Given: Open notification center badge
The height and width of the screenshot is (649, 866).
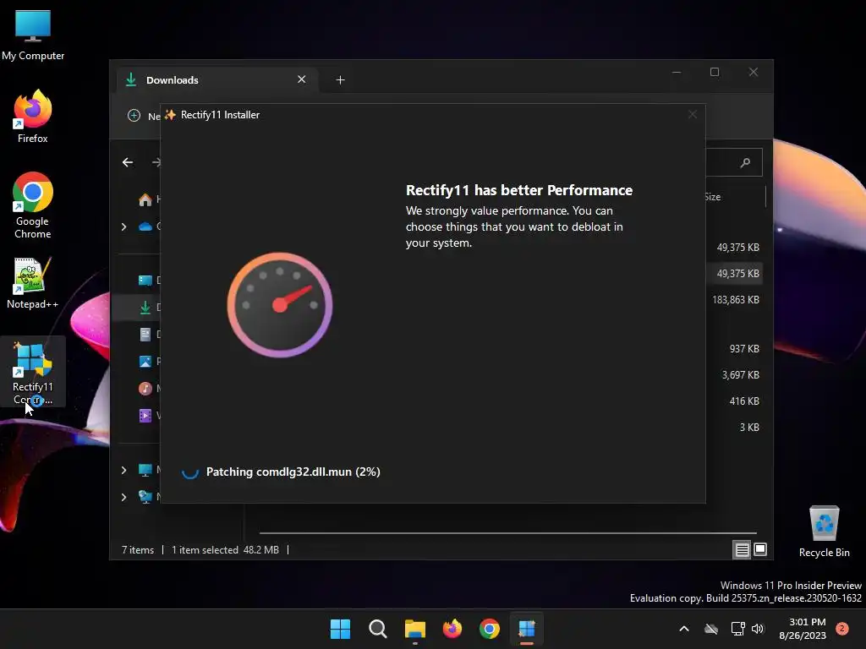Looking at the screenshot, I should pyautogui.click(x=842, y=629).
